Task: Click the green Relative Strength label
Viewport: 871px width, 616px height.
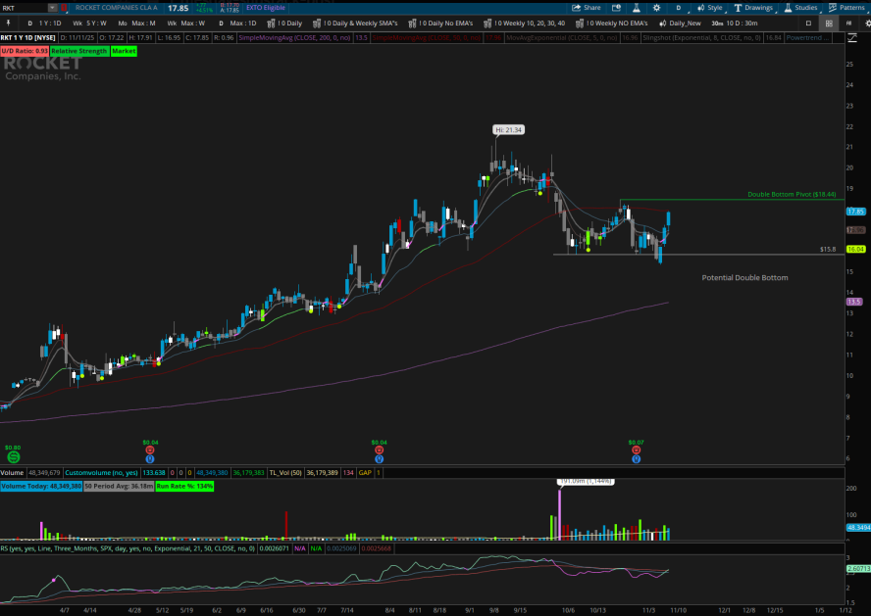Action: [78, 51]
